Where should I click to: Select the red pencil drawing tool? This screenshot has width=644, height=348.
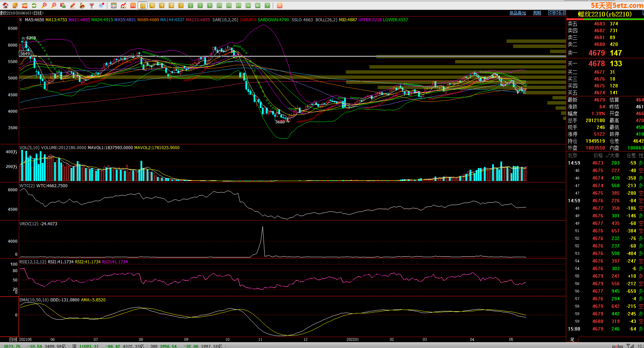[73, 5]
